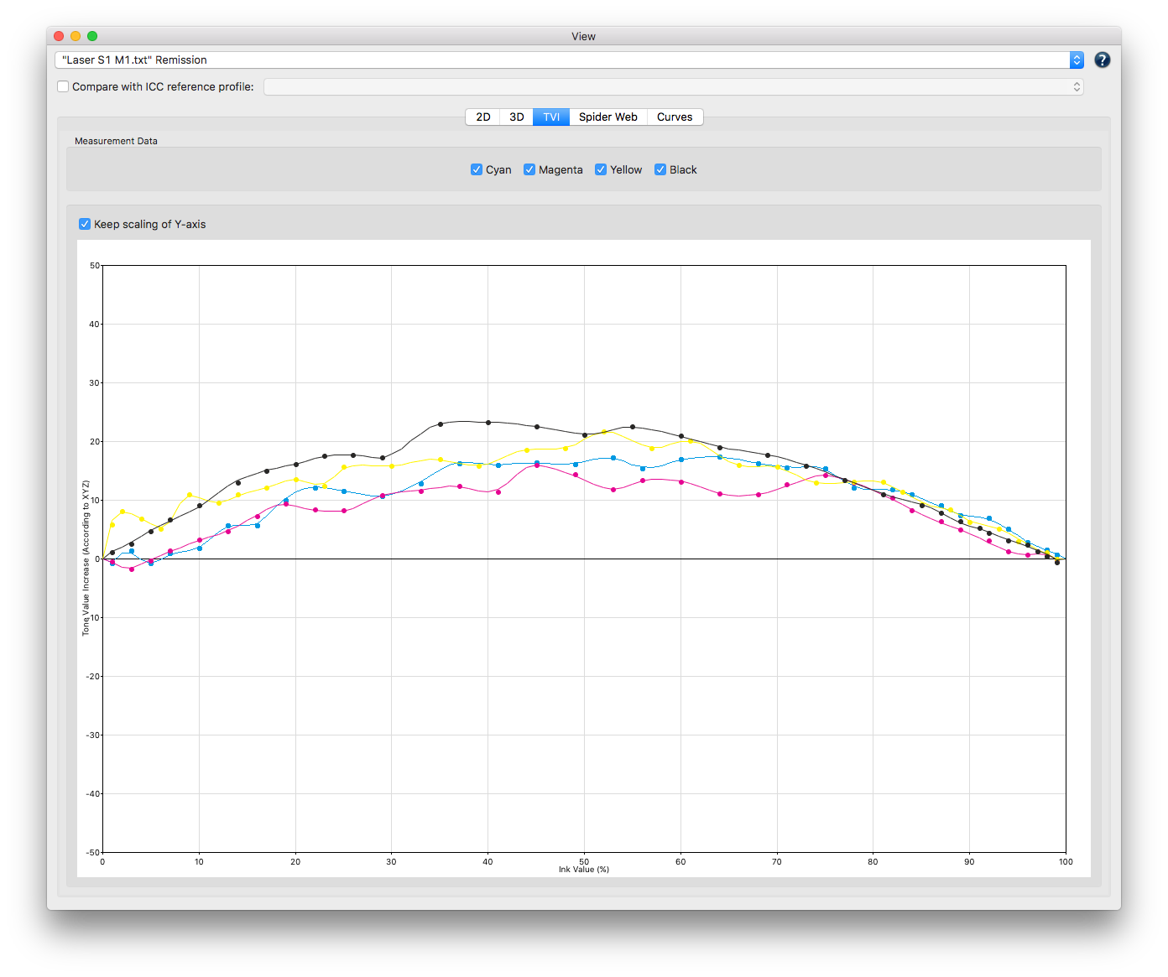Open the ICC reference profile dropdown

click(674, 86)
